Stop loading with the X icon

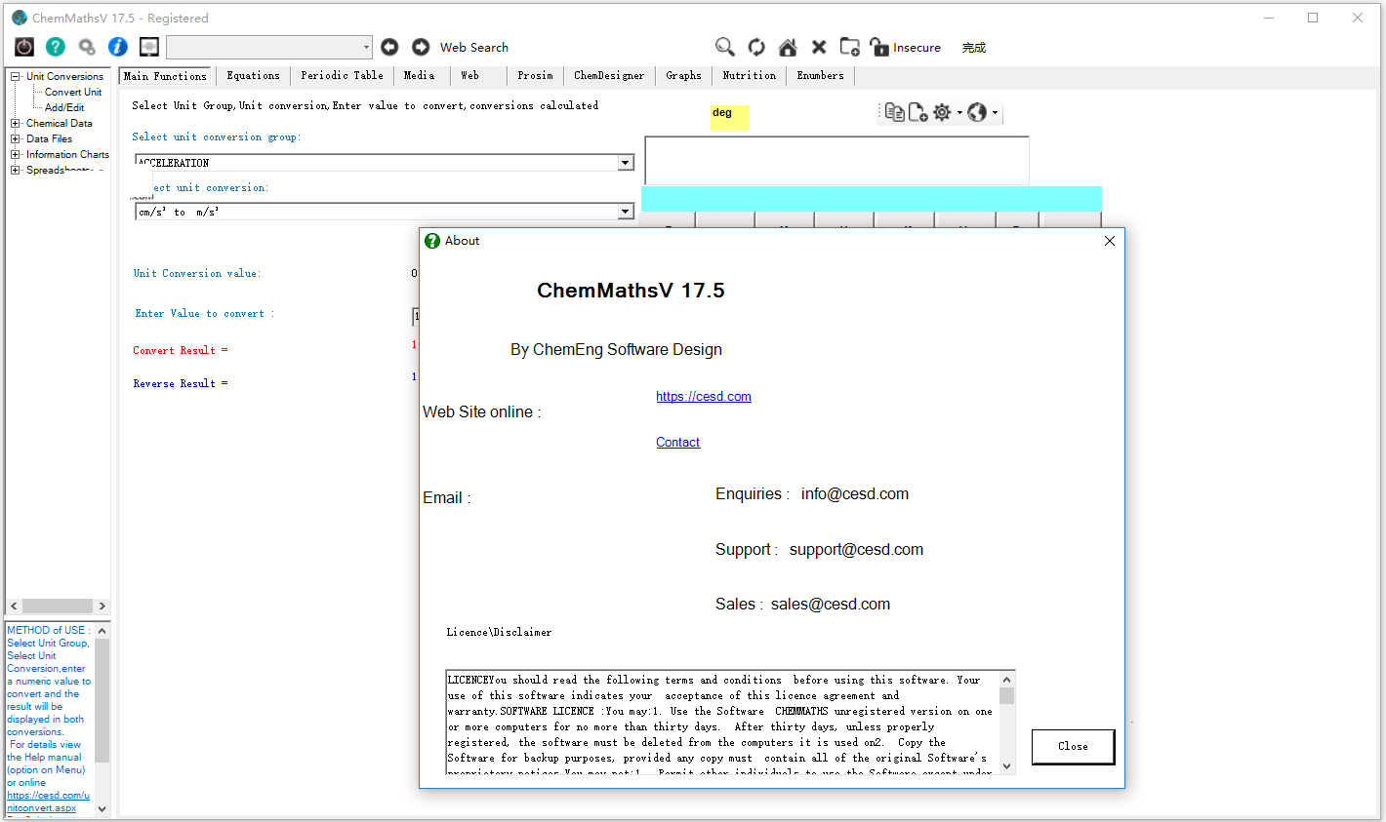tap(818, 46)
